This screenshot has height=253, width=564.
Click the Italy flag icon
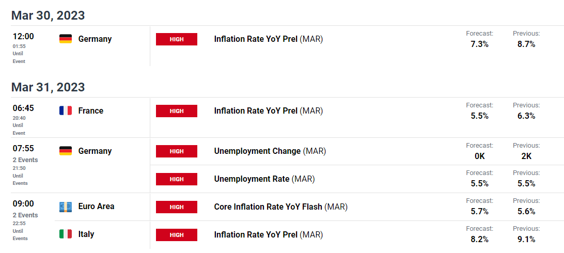(66, 234)
